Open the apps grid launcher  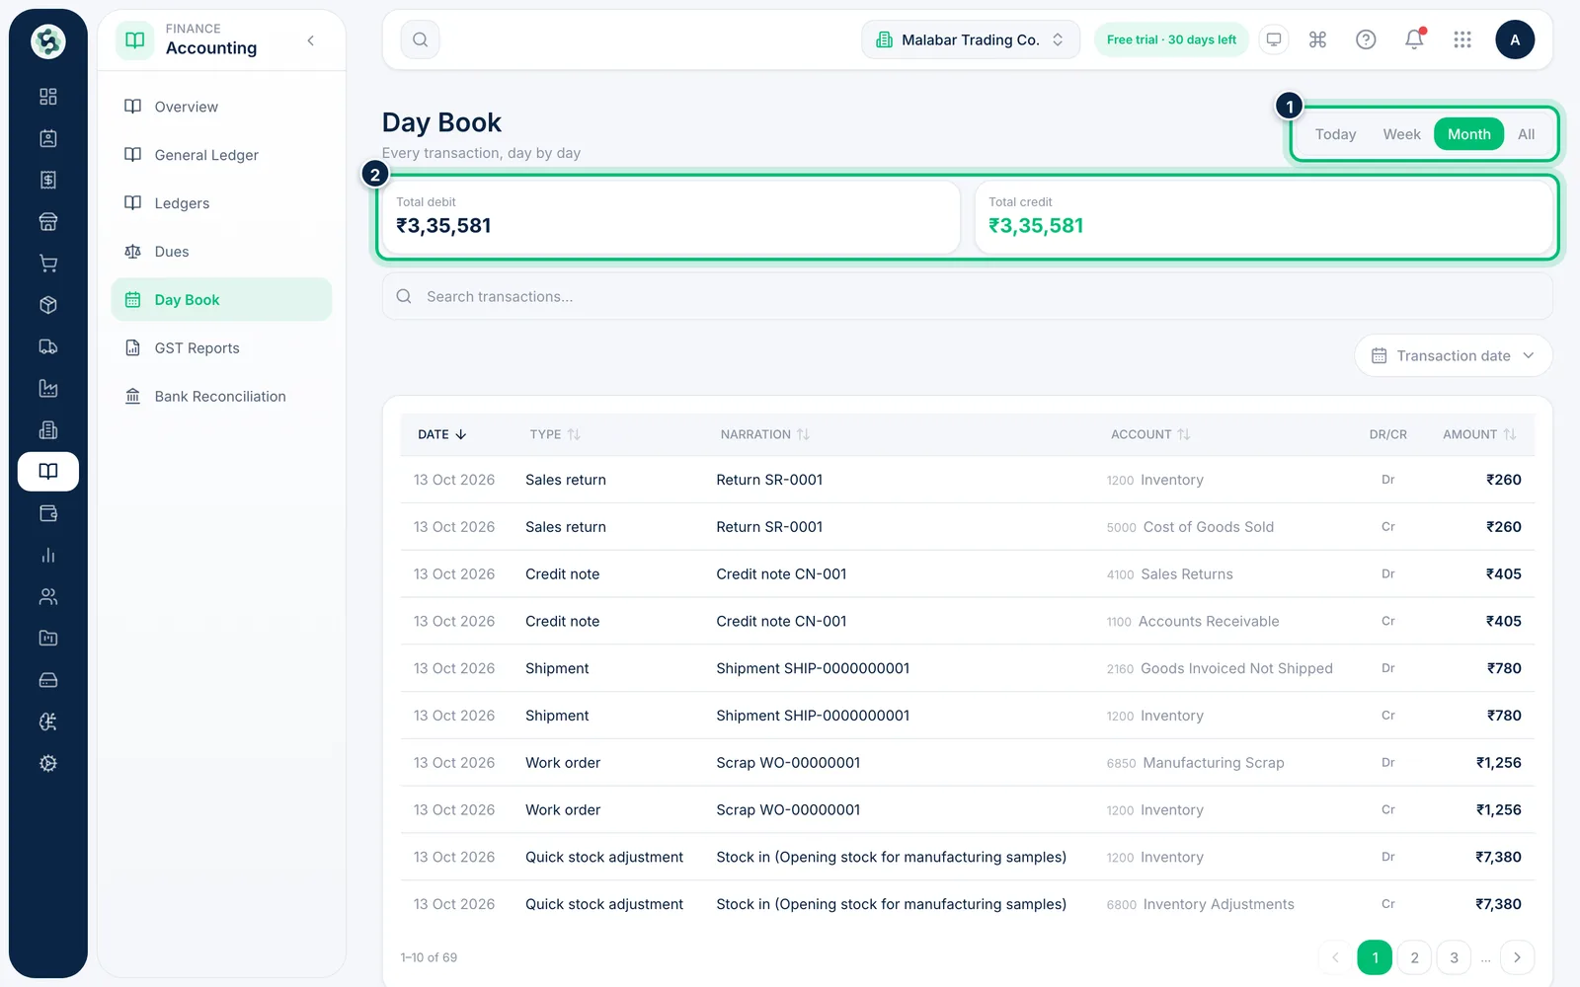point(1462,39)
